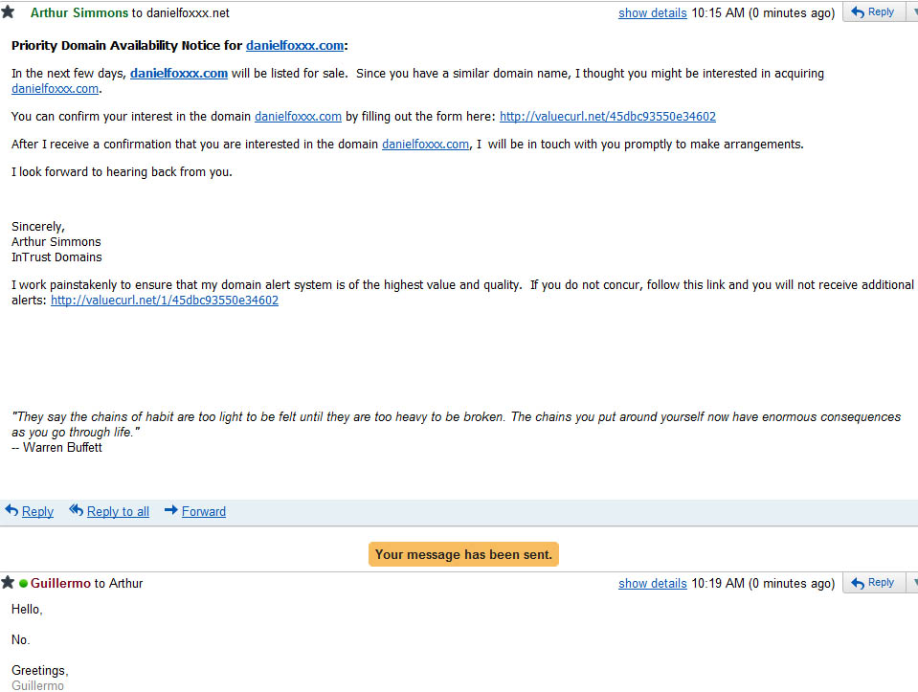Click Reply button on Arthur's message header
This screenshot has width=918, height=692.
873,11
